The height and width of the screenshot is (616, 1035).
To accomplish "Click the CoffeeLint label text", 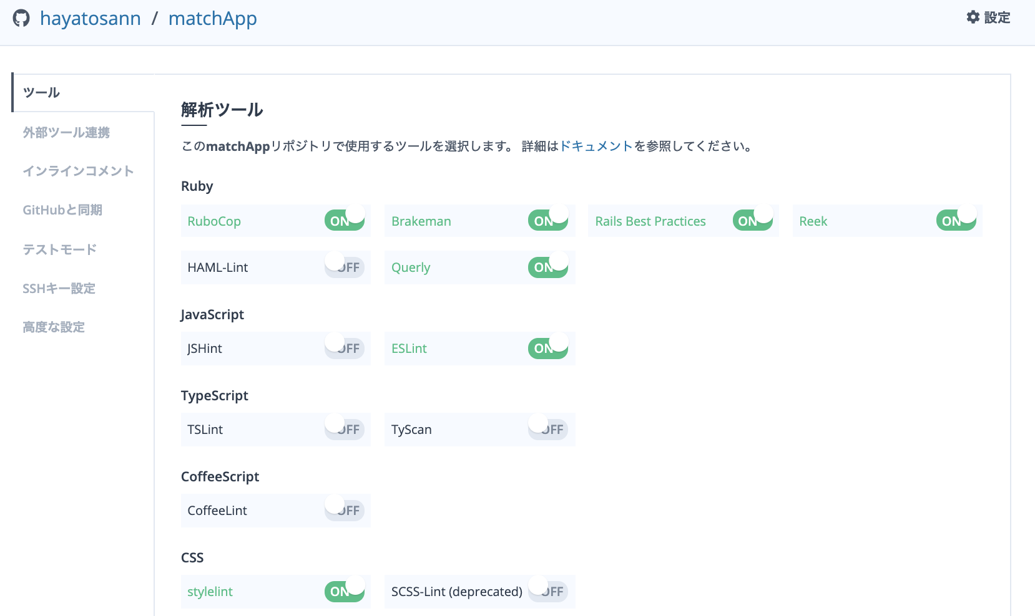I will tap(217, 511).
